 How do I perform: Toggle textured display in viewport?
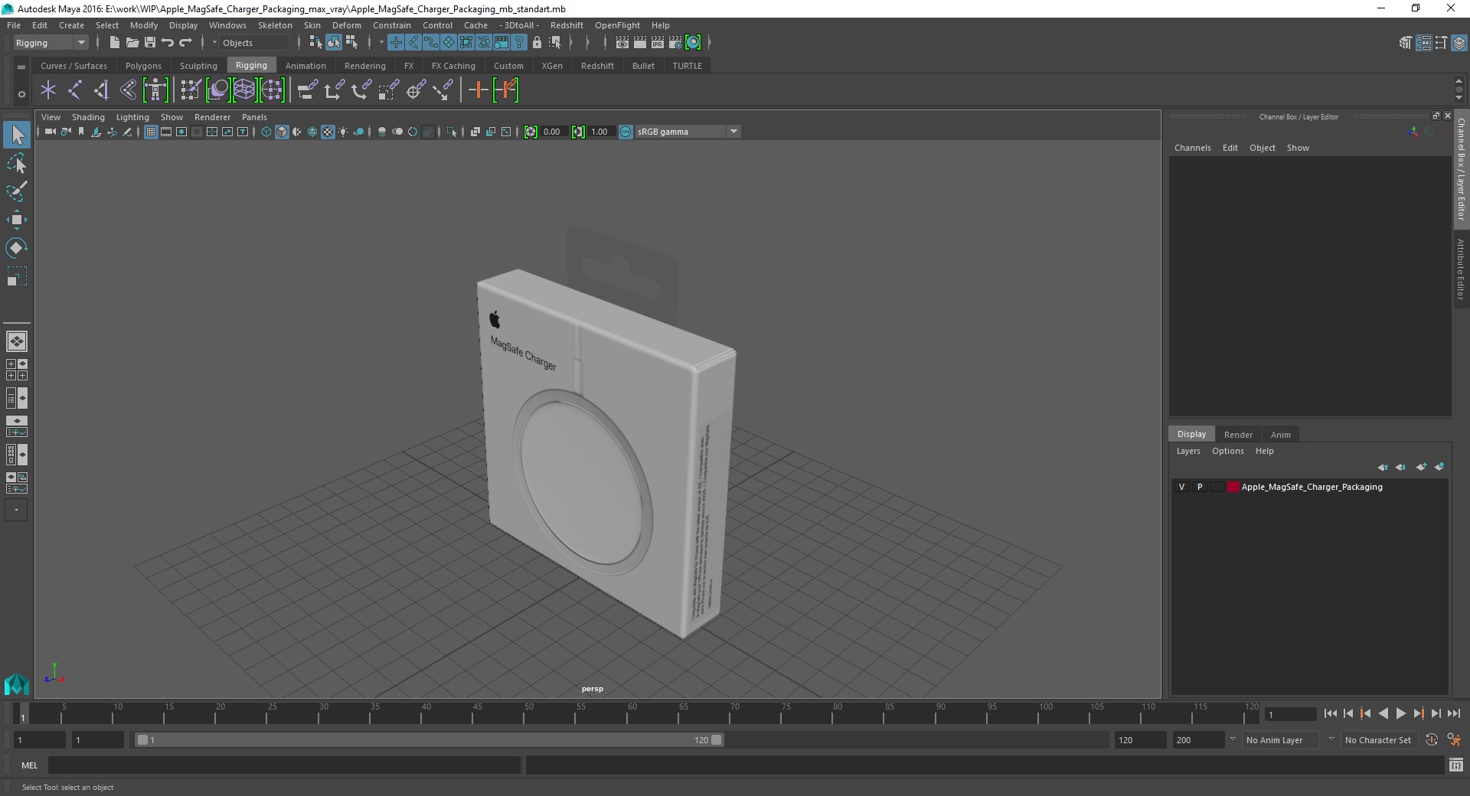pyautogui.click(x=328, y=132)
